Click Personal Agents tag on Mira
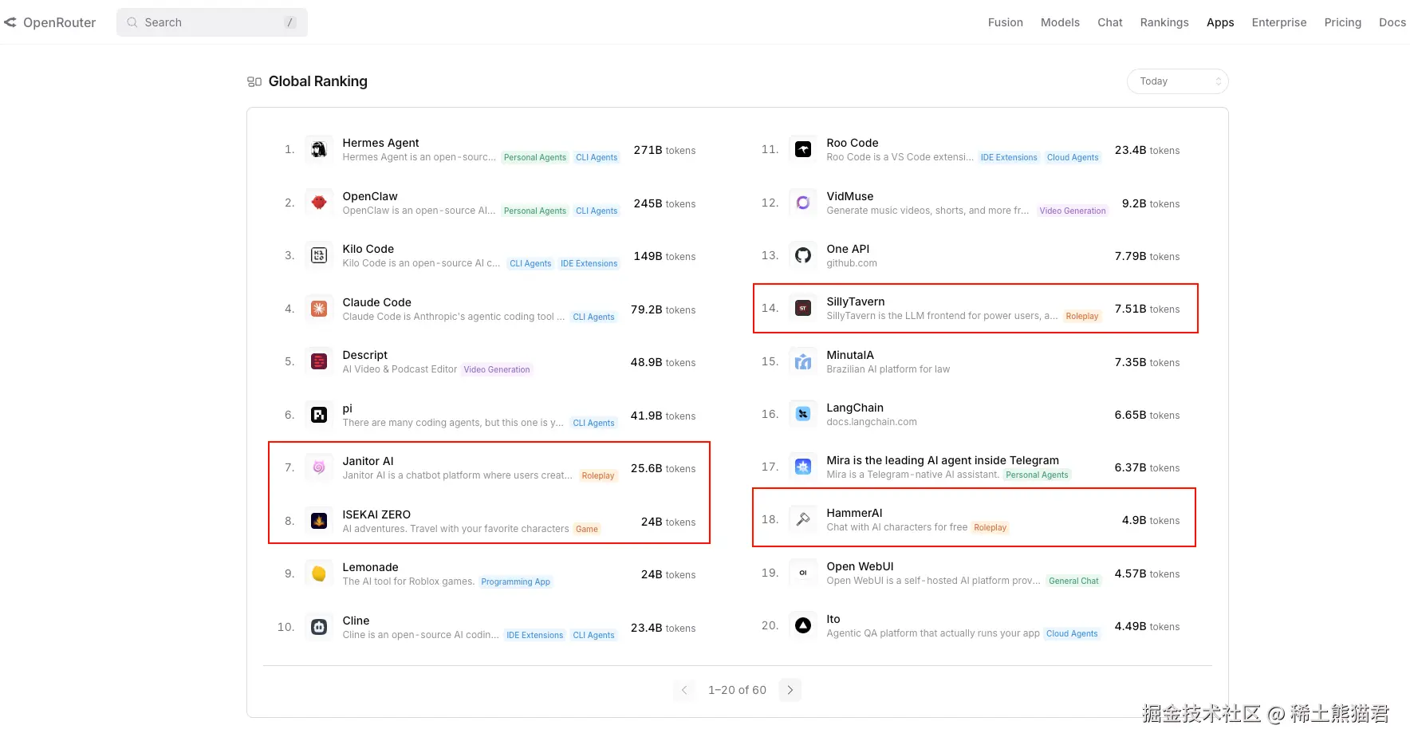This screenshot has width=1410, height=745. [x=1037, y=475]
